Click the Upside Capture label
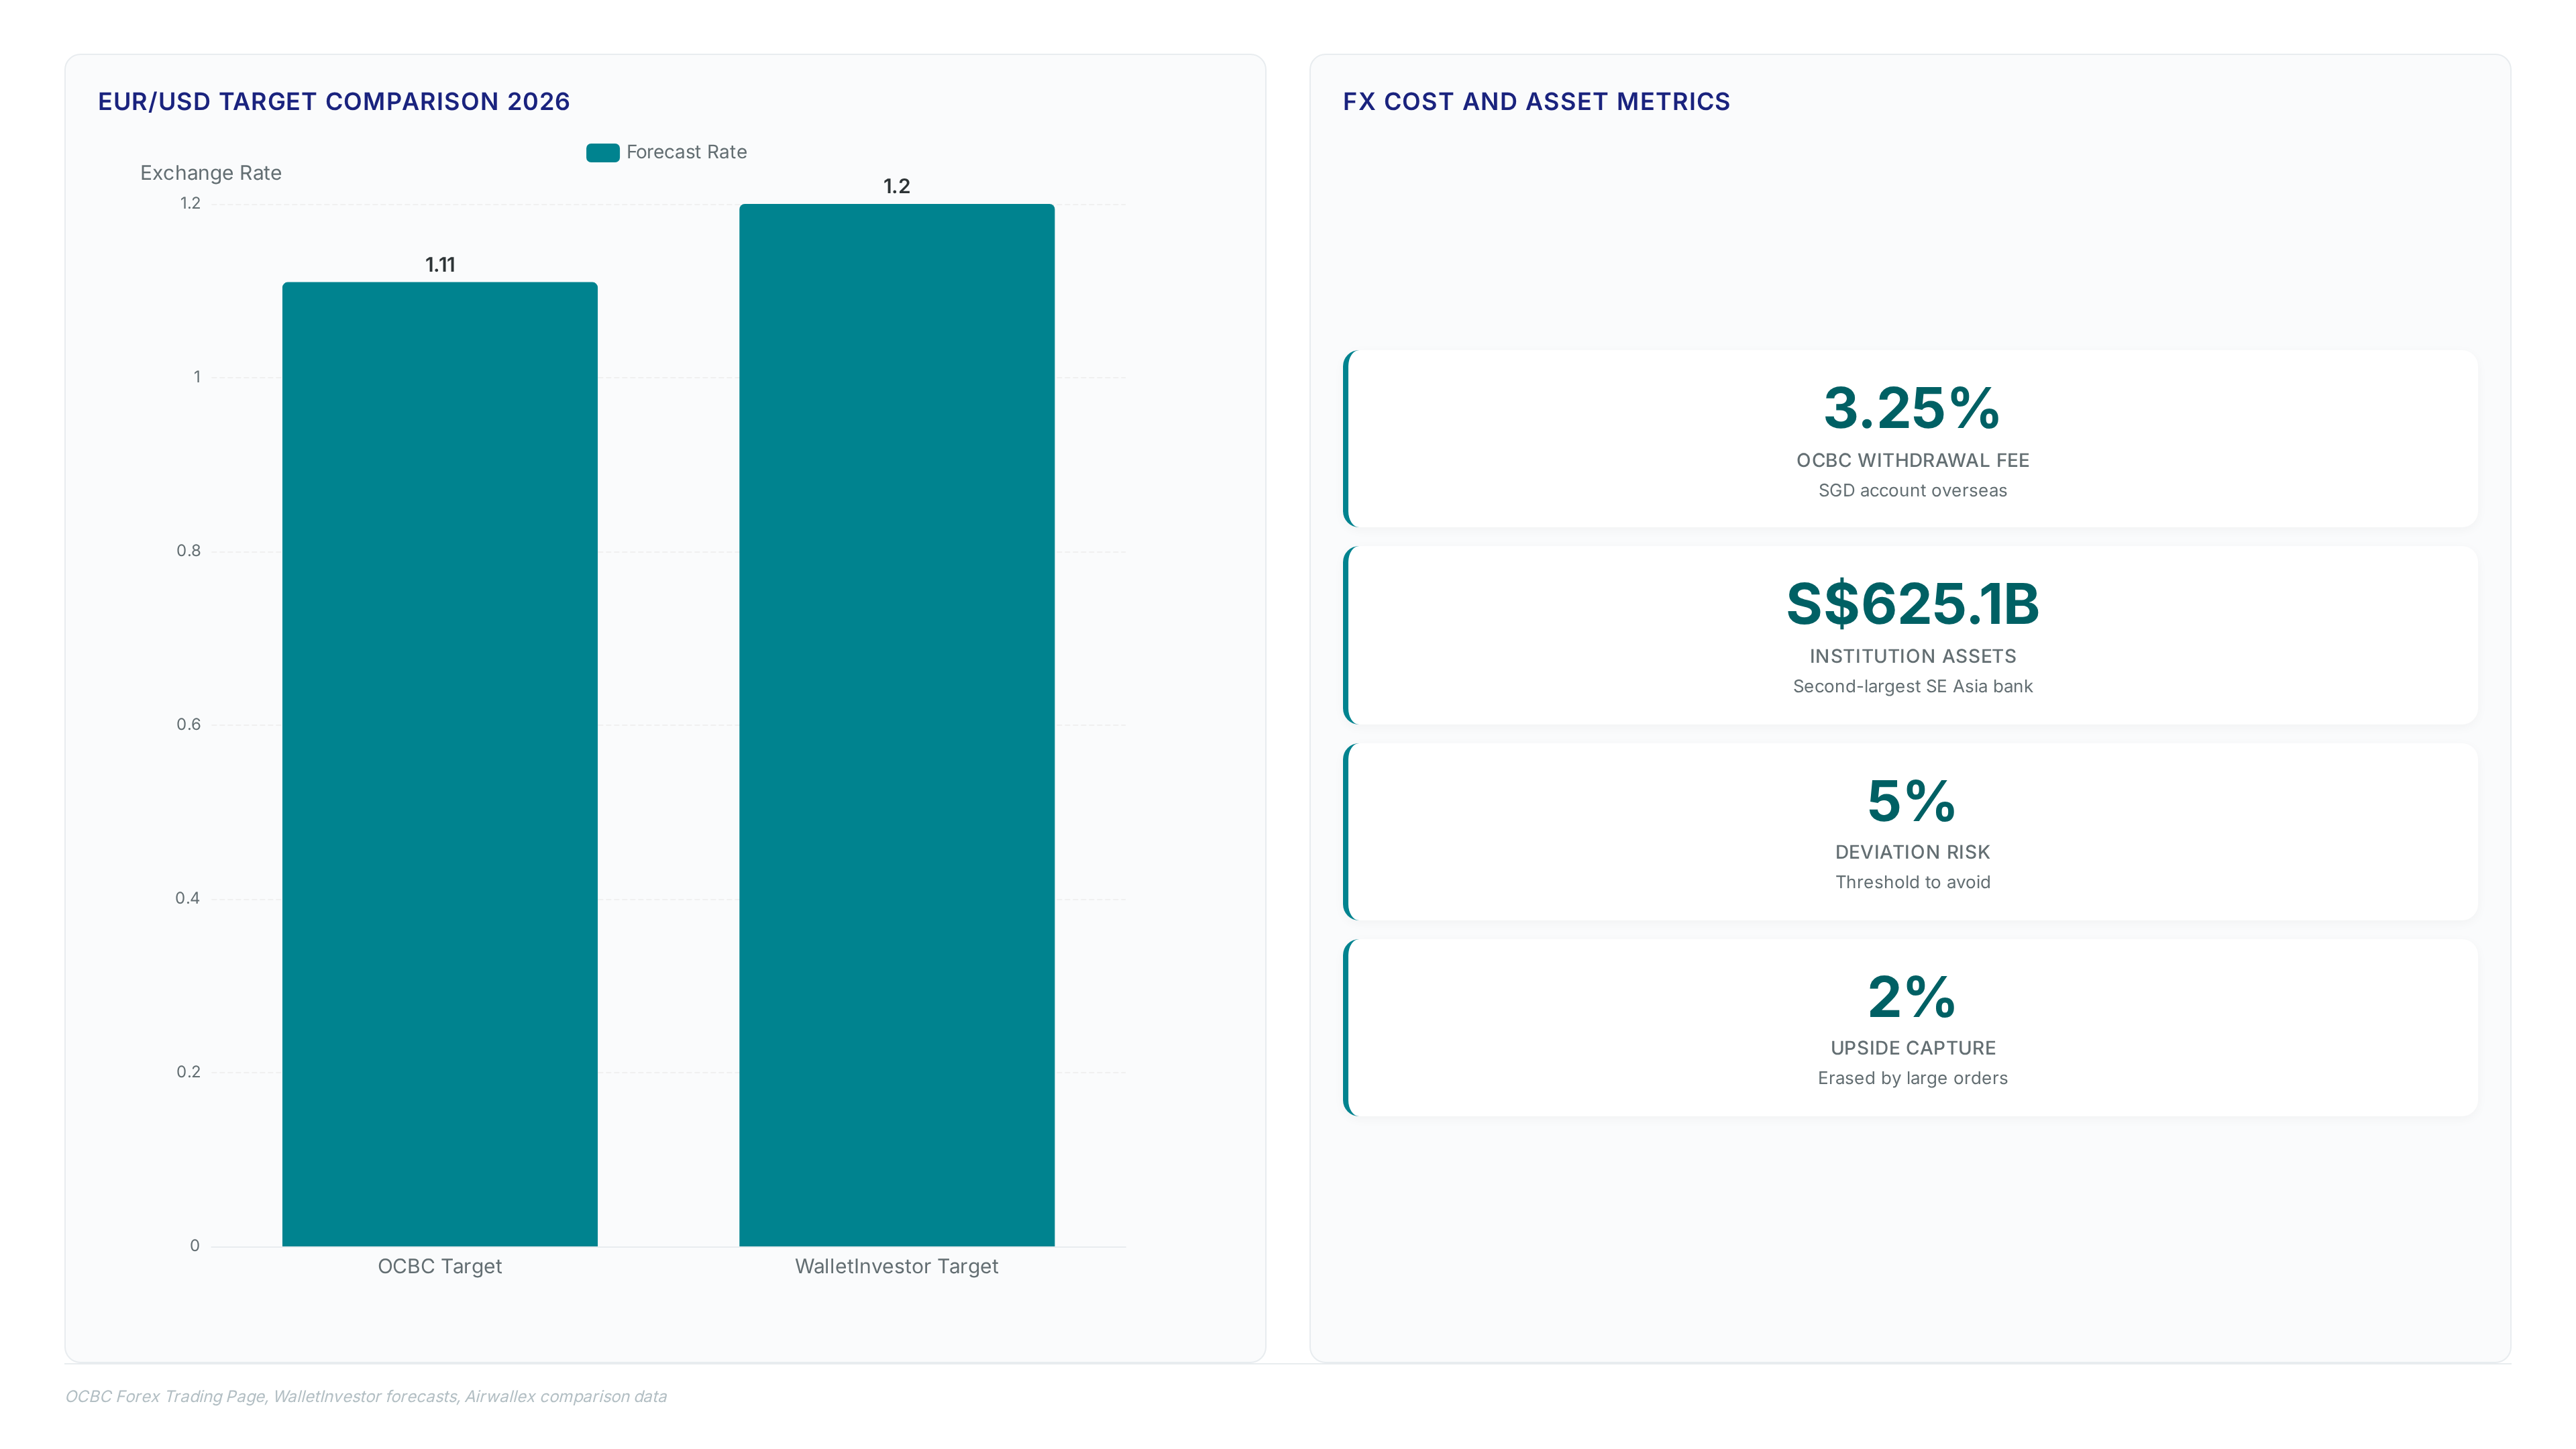2576x1449 pixels. click(x=1912, y=1048)
